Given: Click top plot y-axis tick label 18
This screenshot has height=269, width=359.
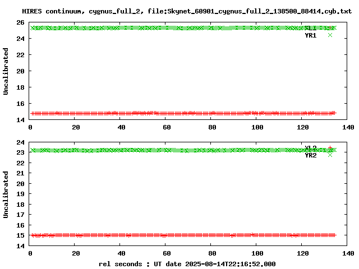Looking at the screenshot, I should pos(20,87).
